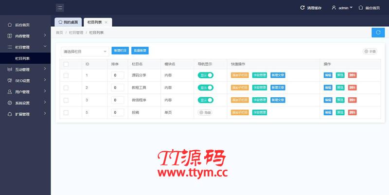Click 栏目管理 in the breadcrumb
The width and height of the screenshot is (389, 195).
click(76, 33)
